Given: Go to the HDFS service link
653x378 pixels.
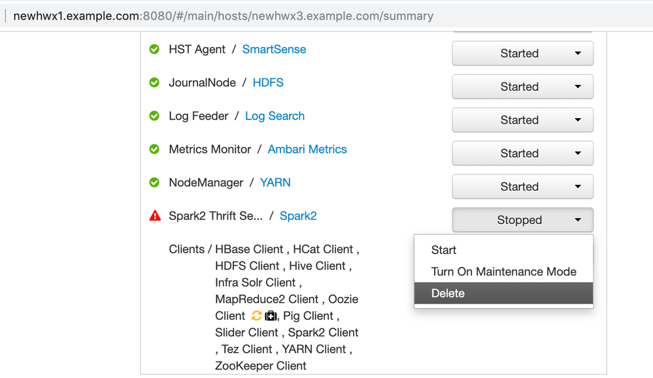Looking at the screenshot, I should (268, 83).
